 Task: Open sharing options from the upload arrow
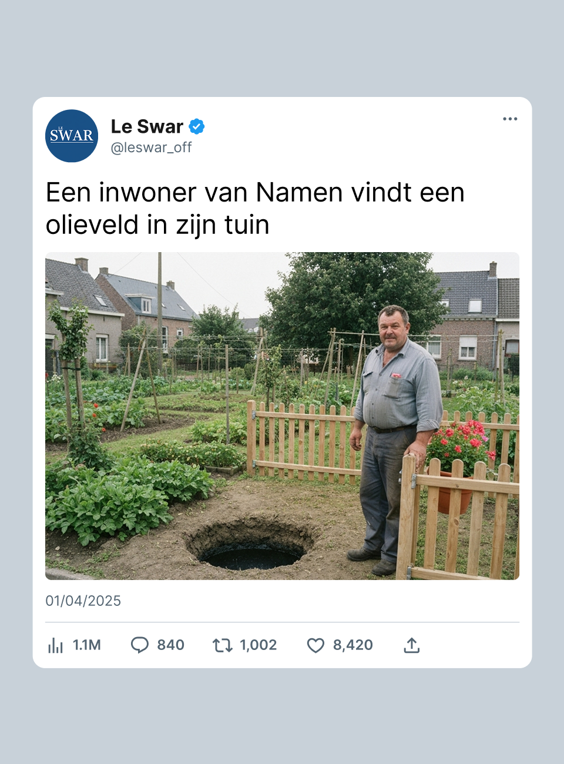pos(412,645)
